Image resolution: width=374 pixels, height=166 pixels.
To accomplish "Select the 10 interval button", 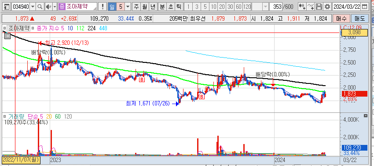I will (x=213, y=7).
